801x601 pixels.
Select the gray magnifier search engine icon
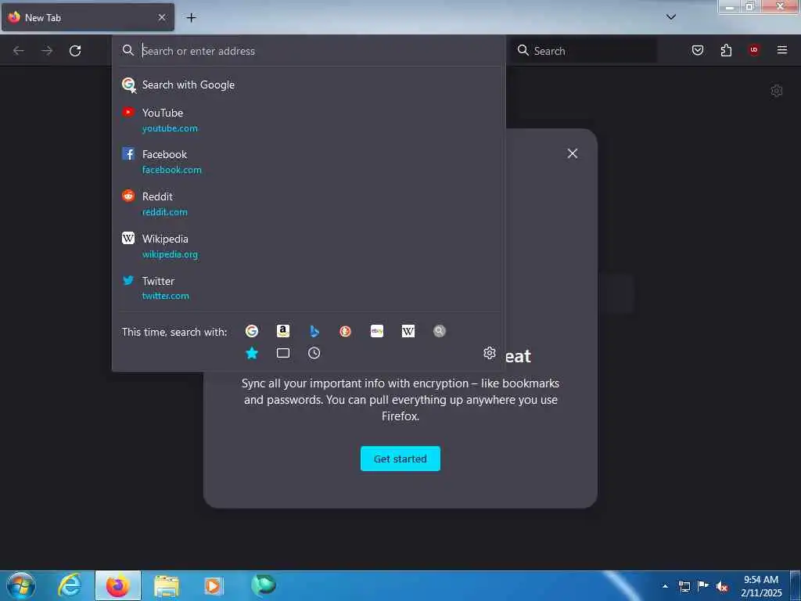[x=440, y=331]
